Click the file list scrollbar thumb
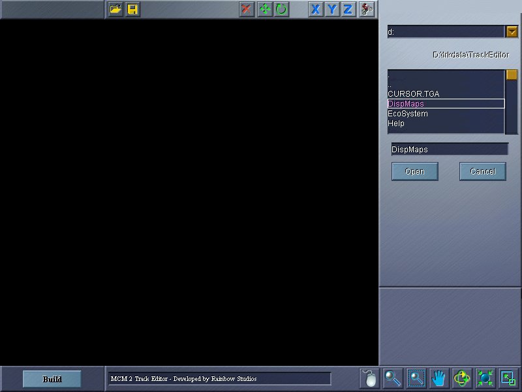The image size is (522, 392). [512, 74]
